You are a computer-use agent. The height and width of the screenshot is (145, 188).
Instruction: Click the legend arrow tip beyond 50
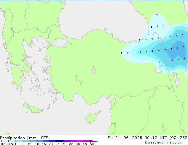click(94, 141)
